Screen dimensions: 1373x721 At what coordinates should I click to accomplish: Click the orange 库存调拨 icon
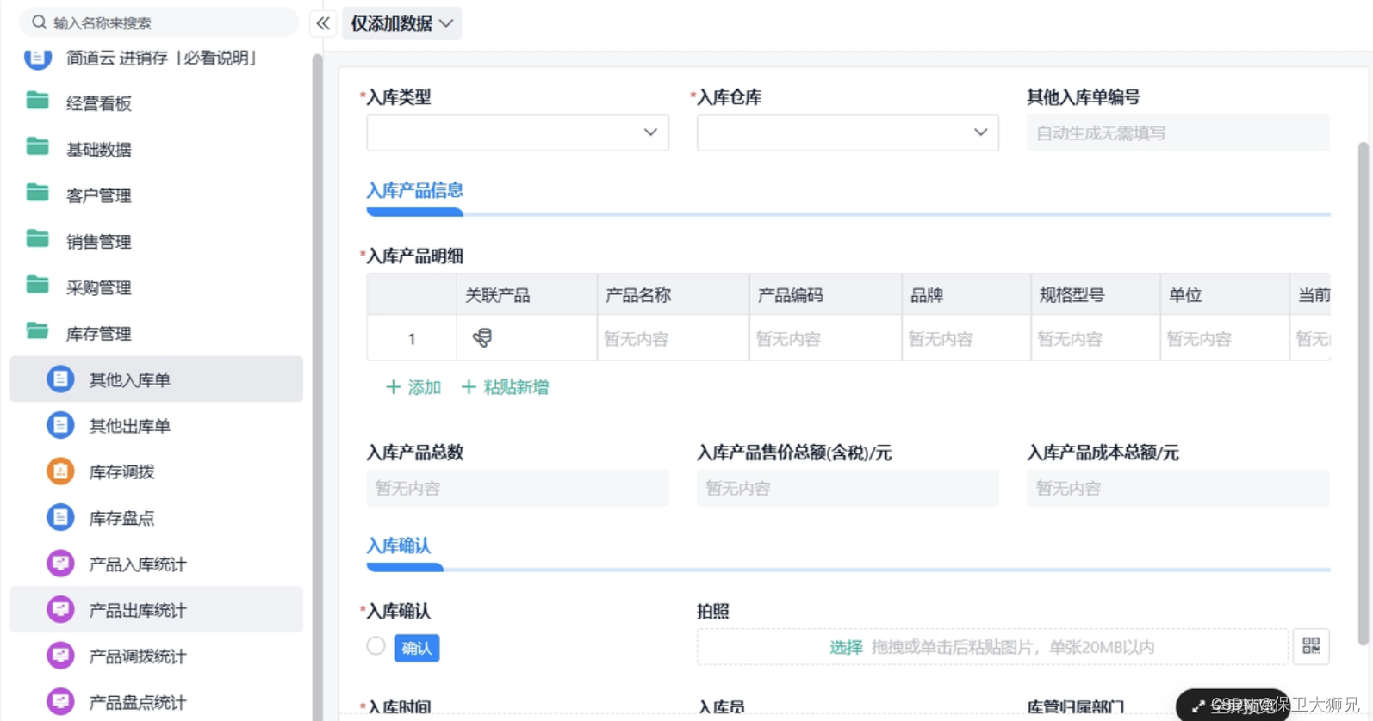tap(60, 471)
